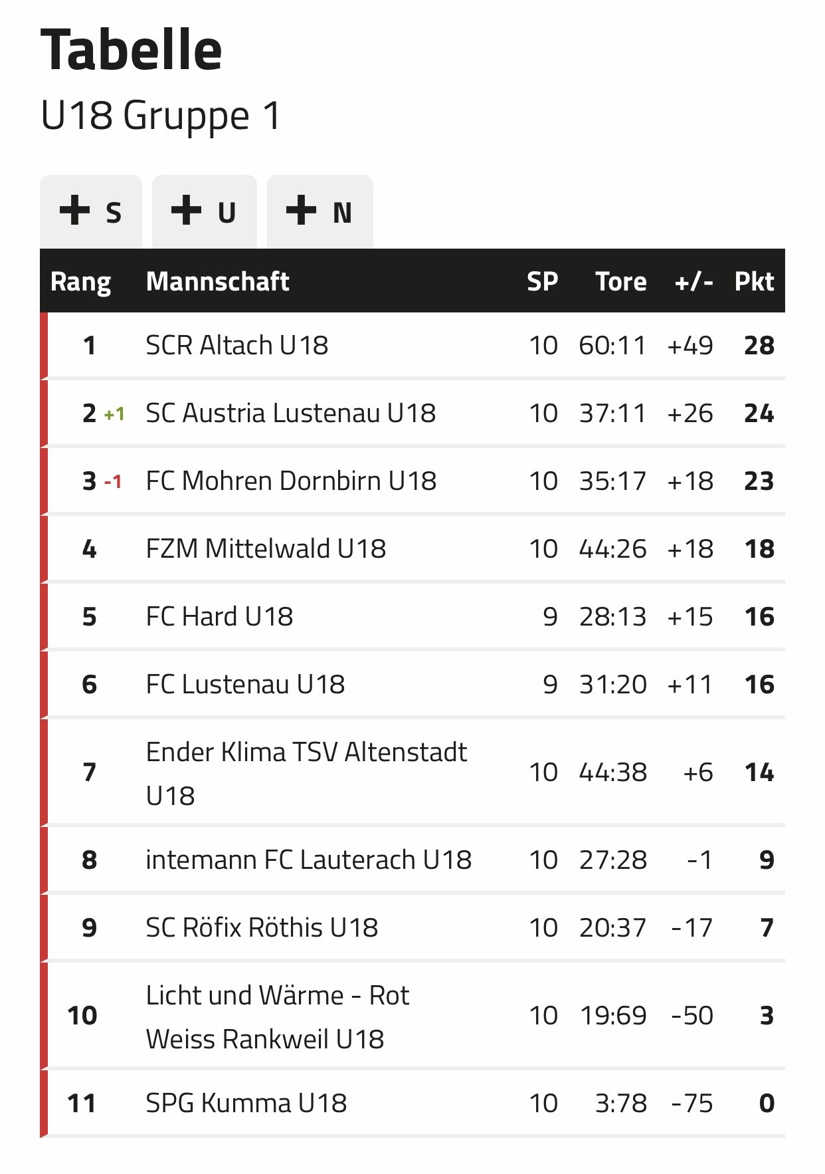
Task: Toggle the U (draws) column button
Action: click(x=205, y=212)
